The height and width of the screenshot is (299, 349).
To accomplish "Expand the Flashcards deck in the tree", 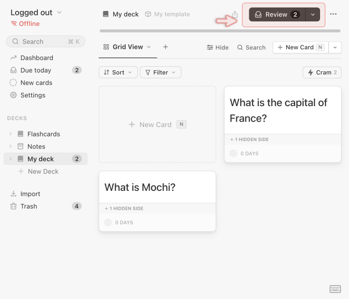I will [10, 134].
